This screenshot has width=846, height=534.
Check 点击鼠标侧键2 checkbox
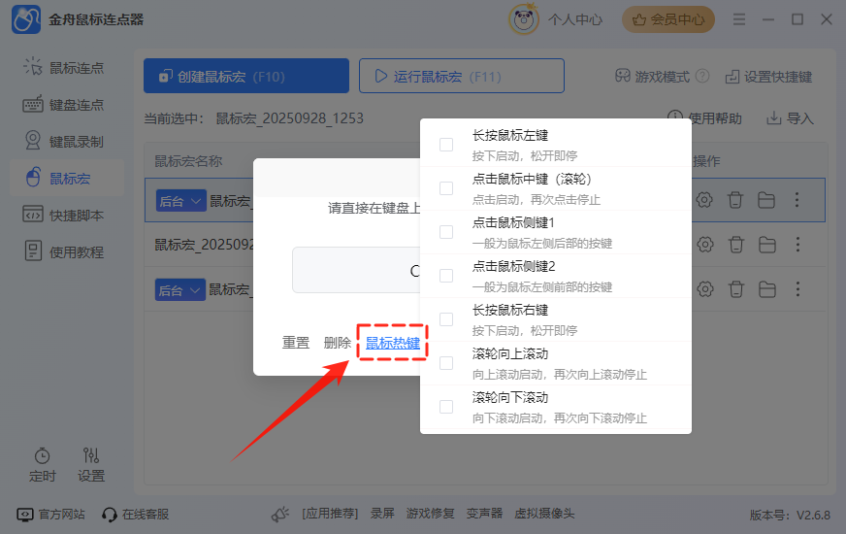tap(446, 276)
